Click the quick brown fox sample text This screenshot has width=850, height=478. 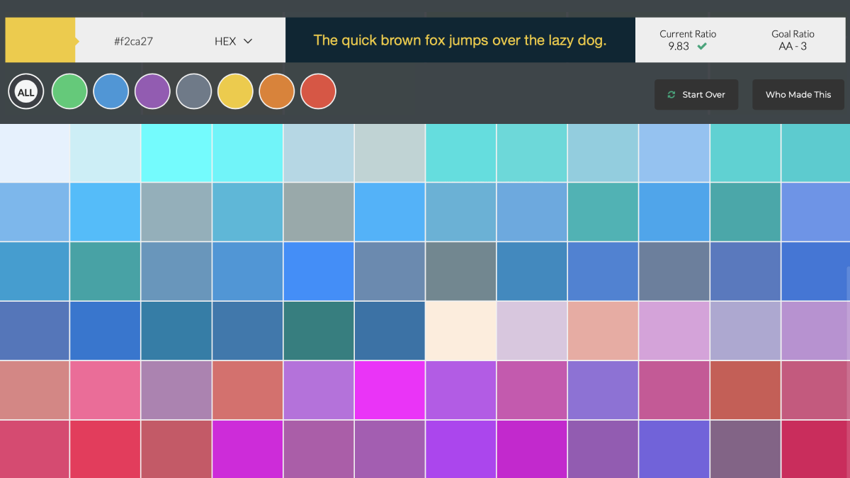(460, 40)
